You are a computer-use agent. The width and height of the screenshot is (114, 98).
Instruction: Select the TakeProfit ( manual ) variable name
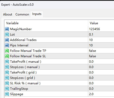[x=25, y=62]
